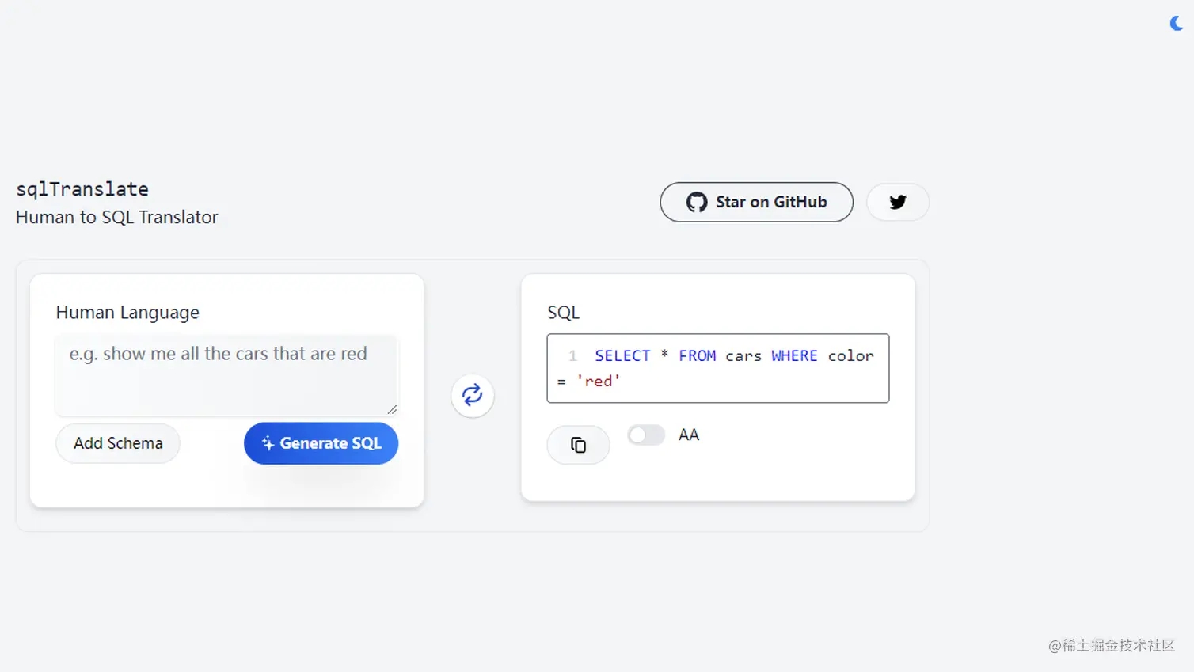1194x672 pixels.
Task: Click the sqlTranslate title link
Action: pos(82,188)
